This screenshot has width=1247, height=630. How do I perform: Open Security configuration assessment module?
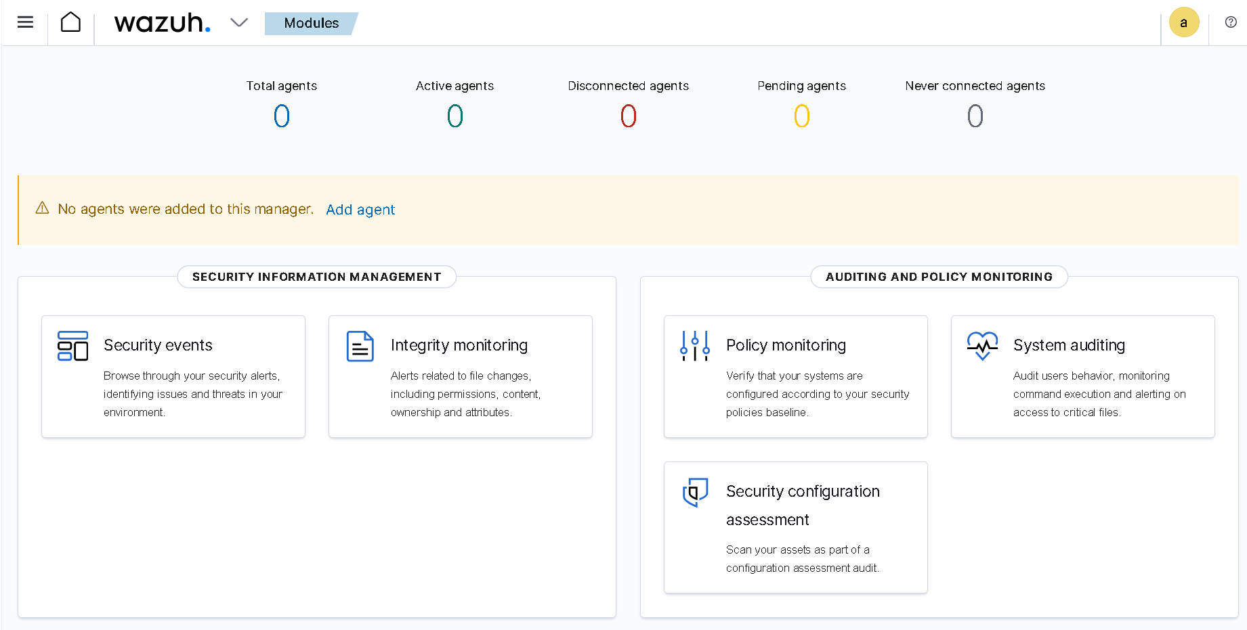tap(796, 528)
